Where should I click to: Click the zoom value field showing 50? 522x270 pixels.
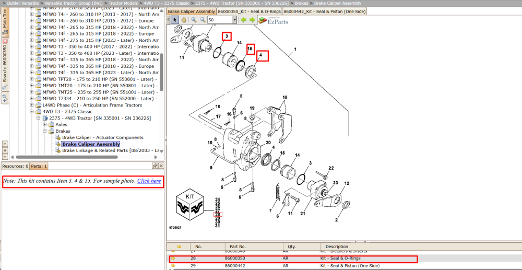pos(220,20)
